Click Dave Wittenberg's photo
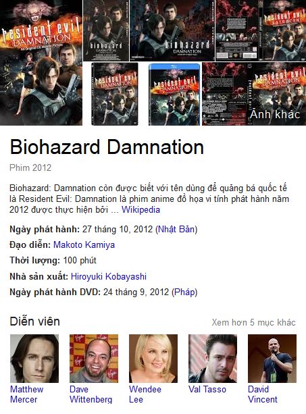 [94, 359]
